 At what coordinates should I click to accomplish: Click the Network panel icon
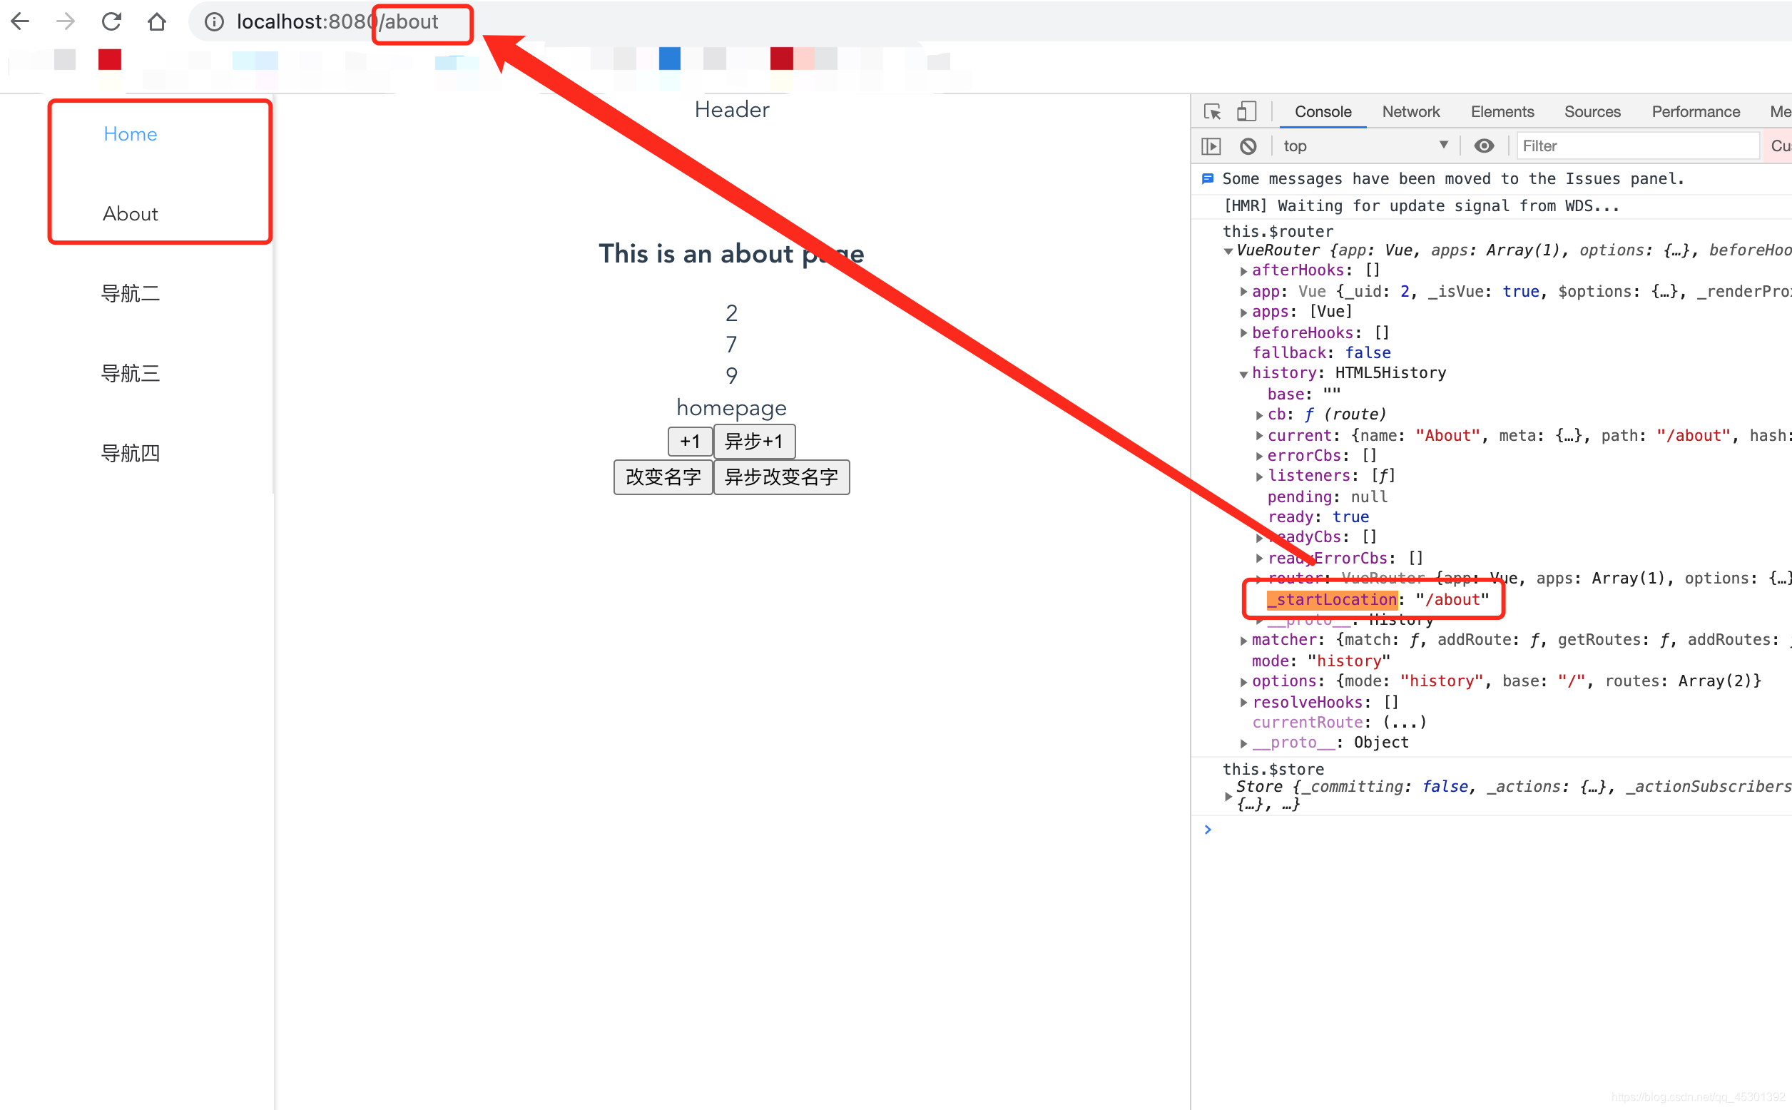pos(1410,110)
